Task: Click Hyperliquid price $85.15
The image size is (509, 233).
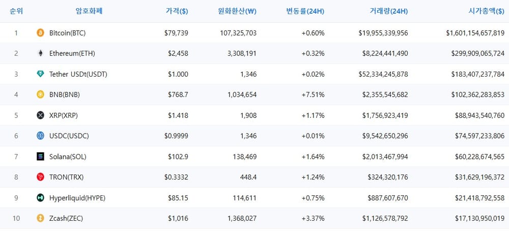Action: click(178, 198)
